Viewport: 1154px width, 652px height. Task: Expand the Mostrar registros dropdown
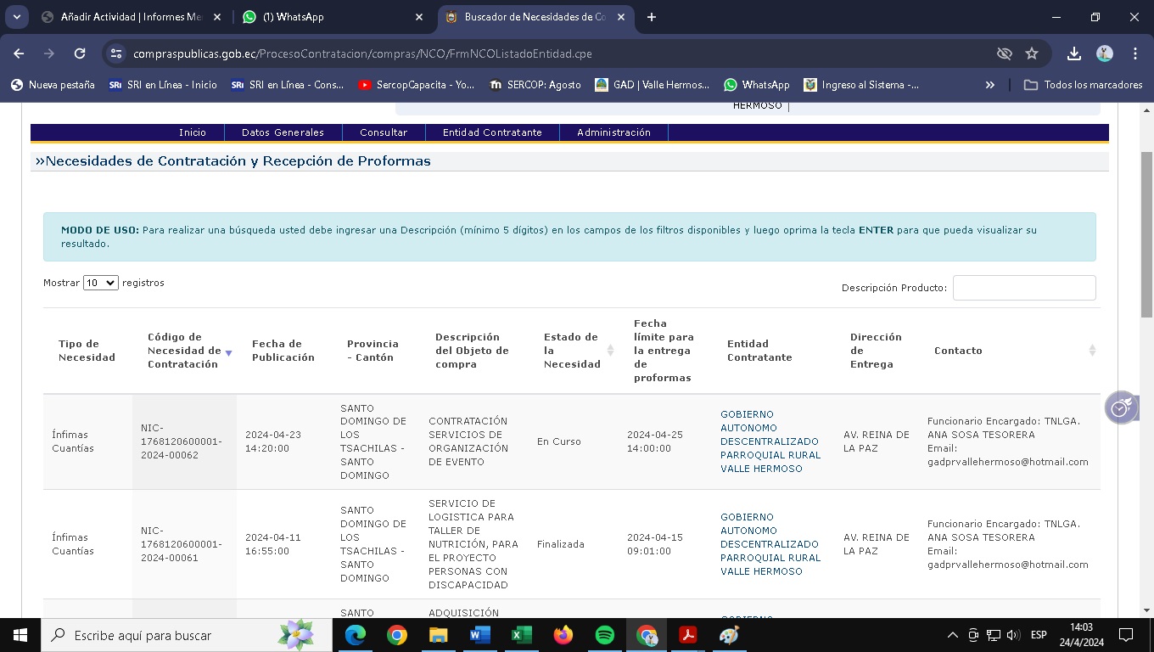[x=100, y=283]
